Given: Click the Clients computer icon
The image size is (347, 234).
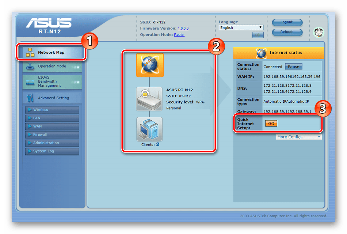Looking at the screenshot, I should 150,129.
